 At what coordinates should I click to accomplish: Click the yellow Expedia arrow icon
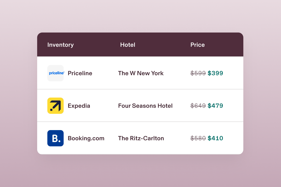click(x=55, y=106)
